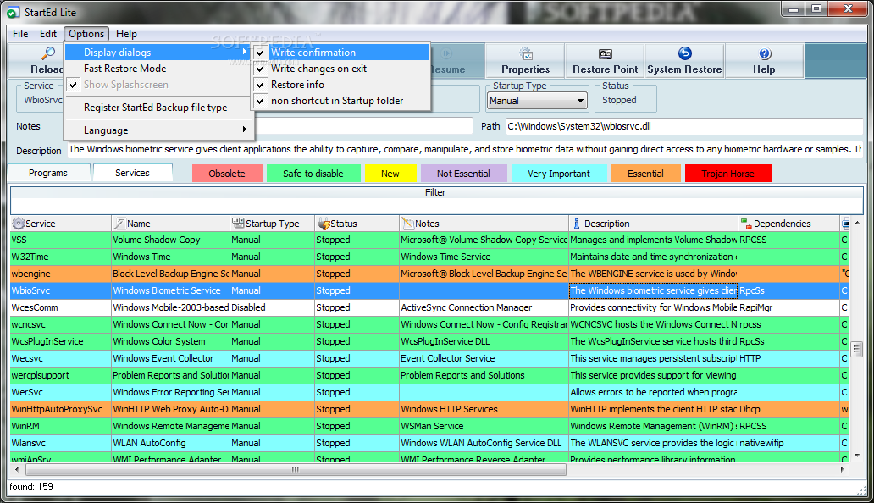
Task: Select the WinRM service row
Action: click(429, 426)
